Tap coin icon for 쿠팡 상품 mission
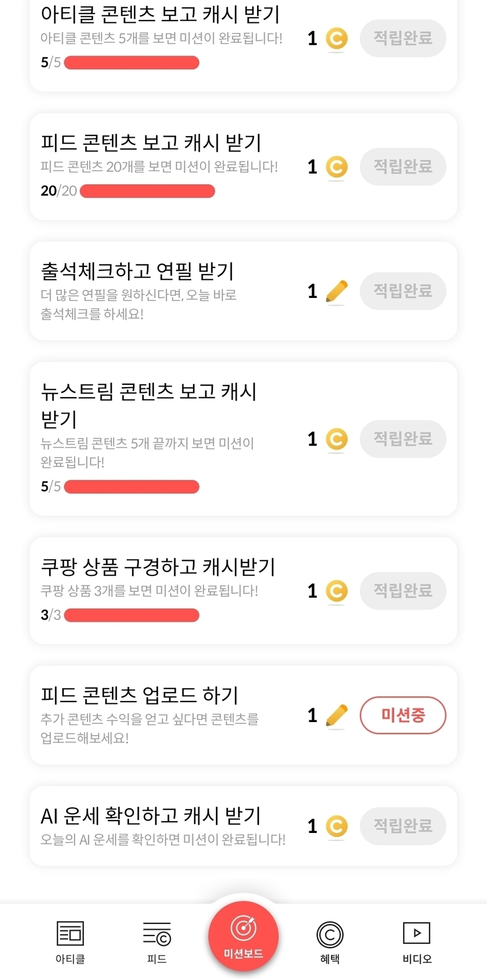Screen dimensions: 487x979 pyautogui.click(x=336, y=591)
